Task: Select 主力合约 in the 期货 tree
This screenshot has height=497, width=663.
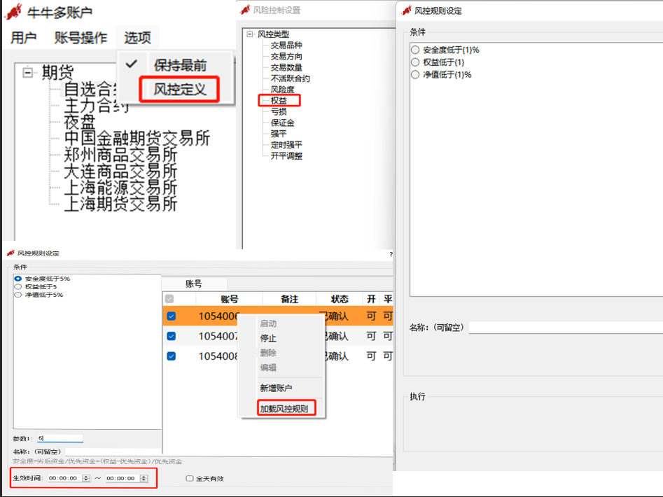Action: tap(97, 106)
